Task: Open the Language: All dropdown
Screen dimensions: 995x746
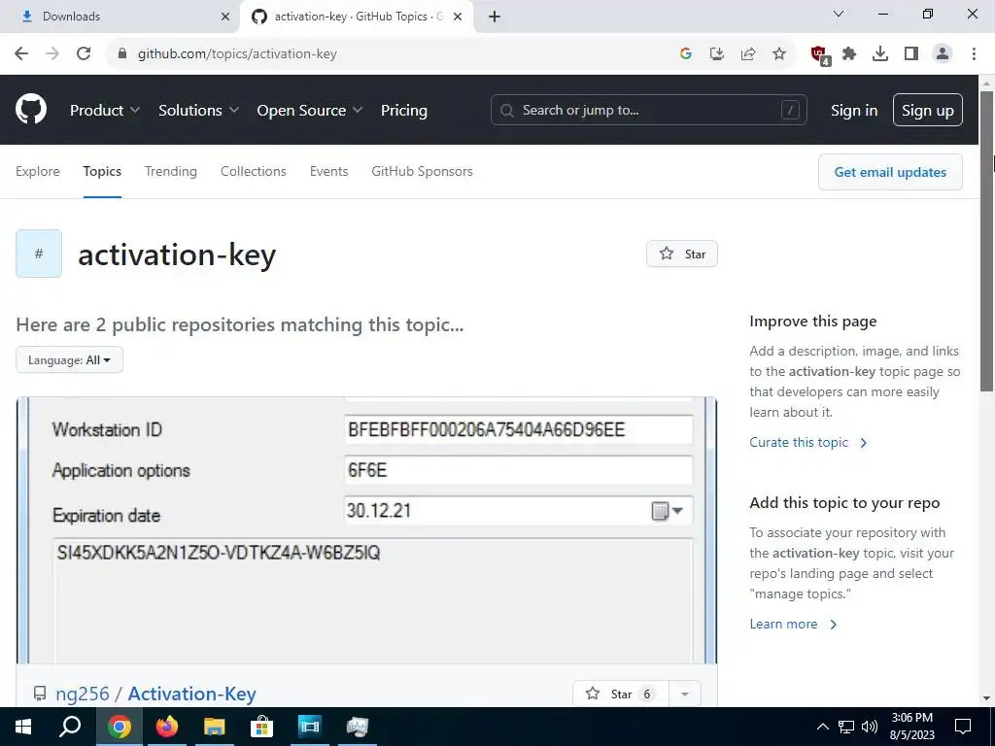Action: click(69, 359)
